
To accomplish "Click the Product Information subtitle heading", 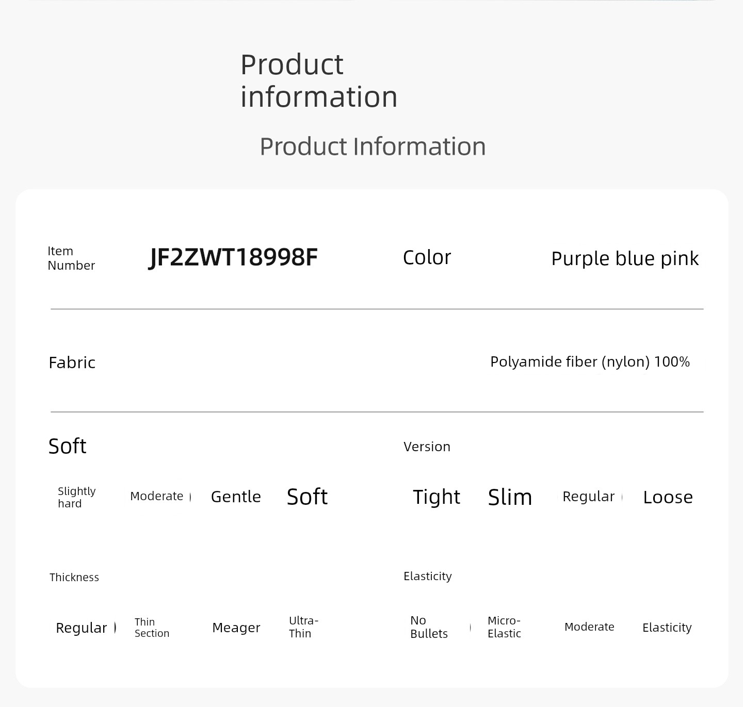I will [x=373, y=146].
